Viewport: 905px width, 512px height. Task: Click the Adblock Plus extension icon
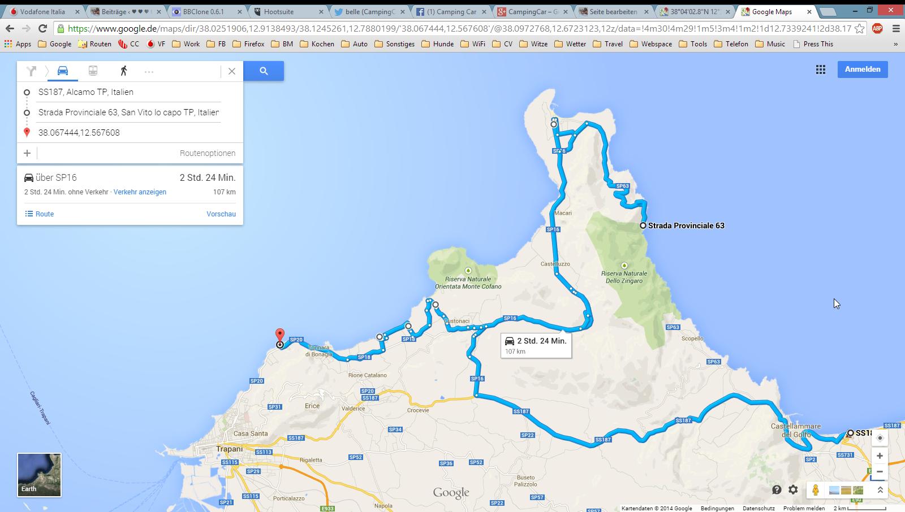pyautogui.click(x=877, y=28)
